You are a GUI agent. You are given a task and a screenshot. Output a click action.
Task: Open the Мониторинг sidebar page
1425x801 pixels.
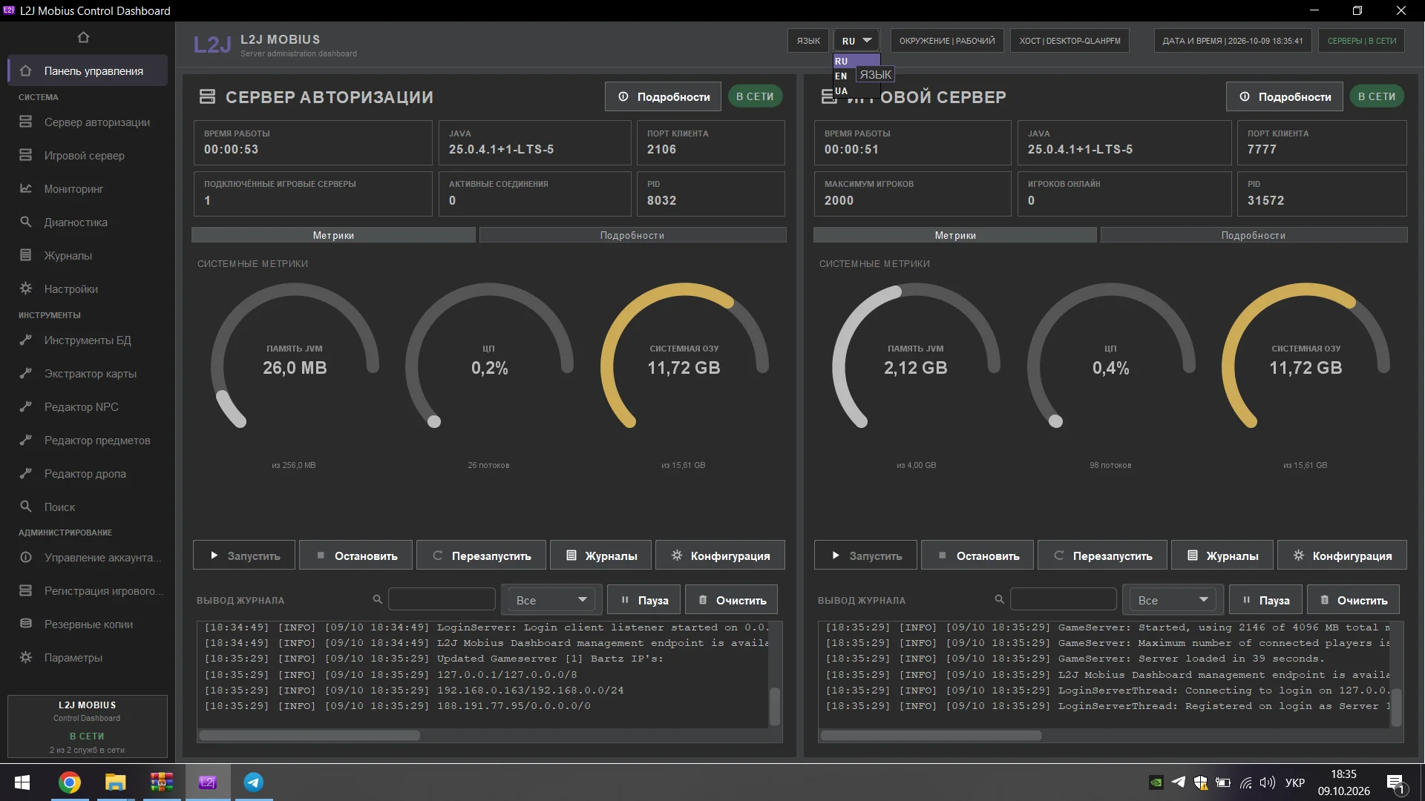point(88,189)
